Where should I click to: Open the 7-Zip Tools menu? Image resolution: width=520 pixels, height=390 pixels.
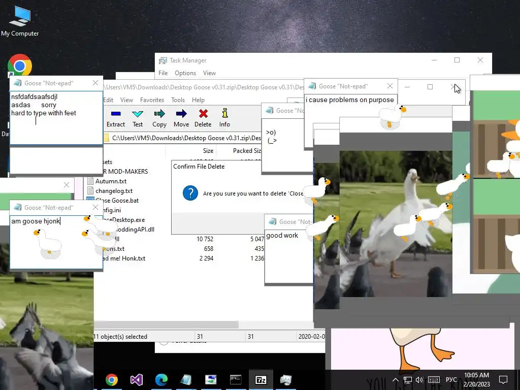(x=178, y=100)
